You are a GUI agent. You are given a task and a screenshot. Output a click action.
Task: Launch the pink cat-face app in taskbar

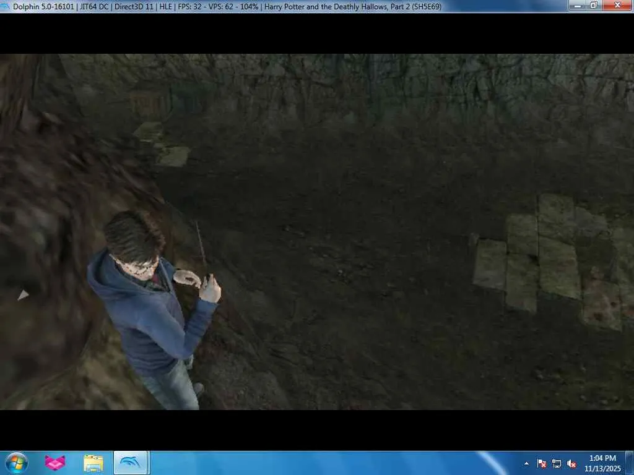(x=55, y=463)
